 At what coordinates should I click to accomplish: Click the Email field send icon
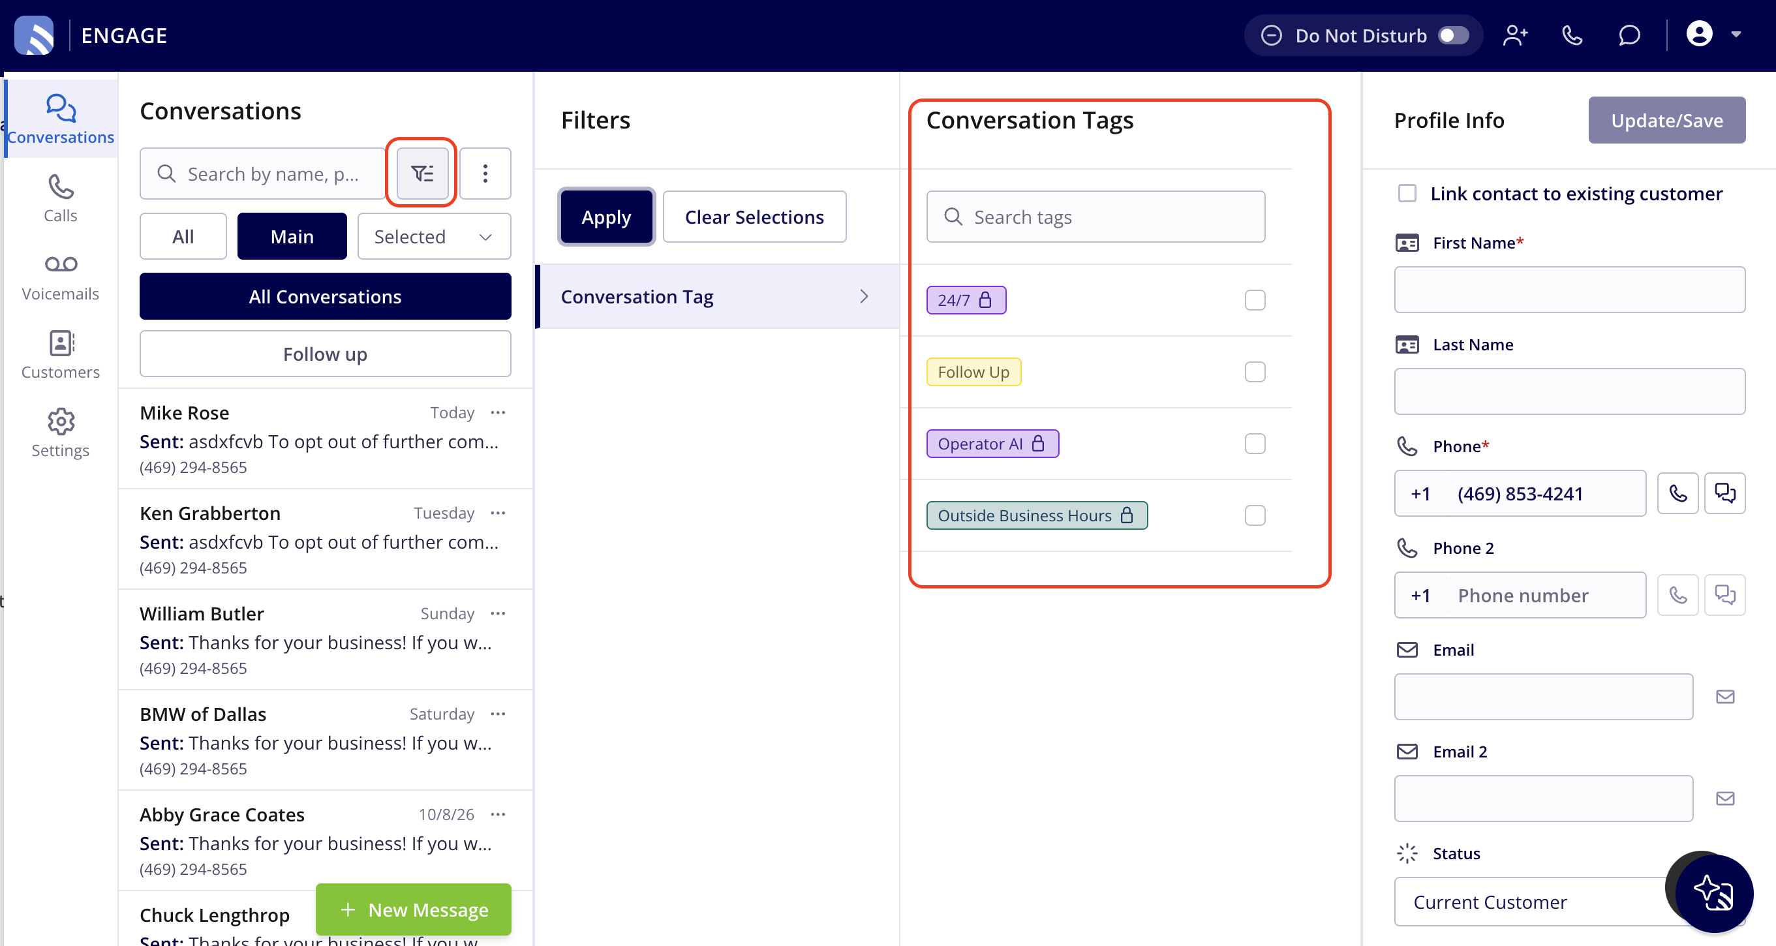[1725, 696]
